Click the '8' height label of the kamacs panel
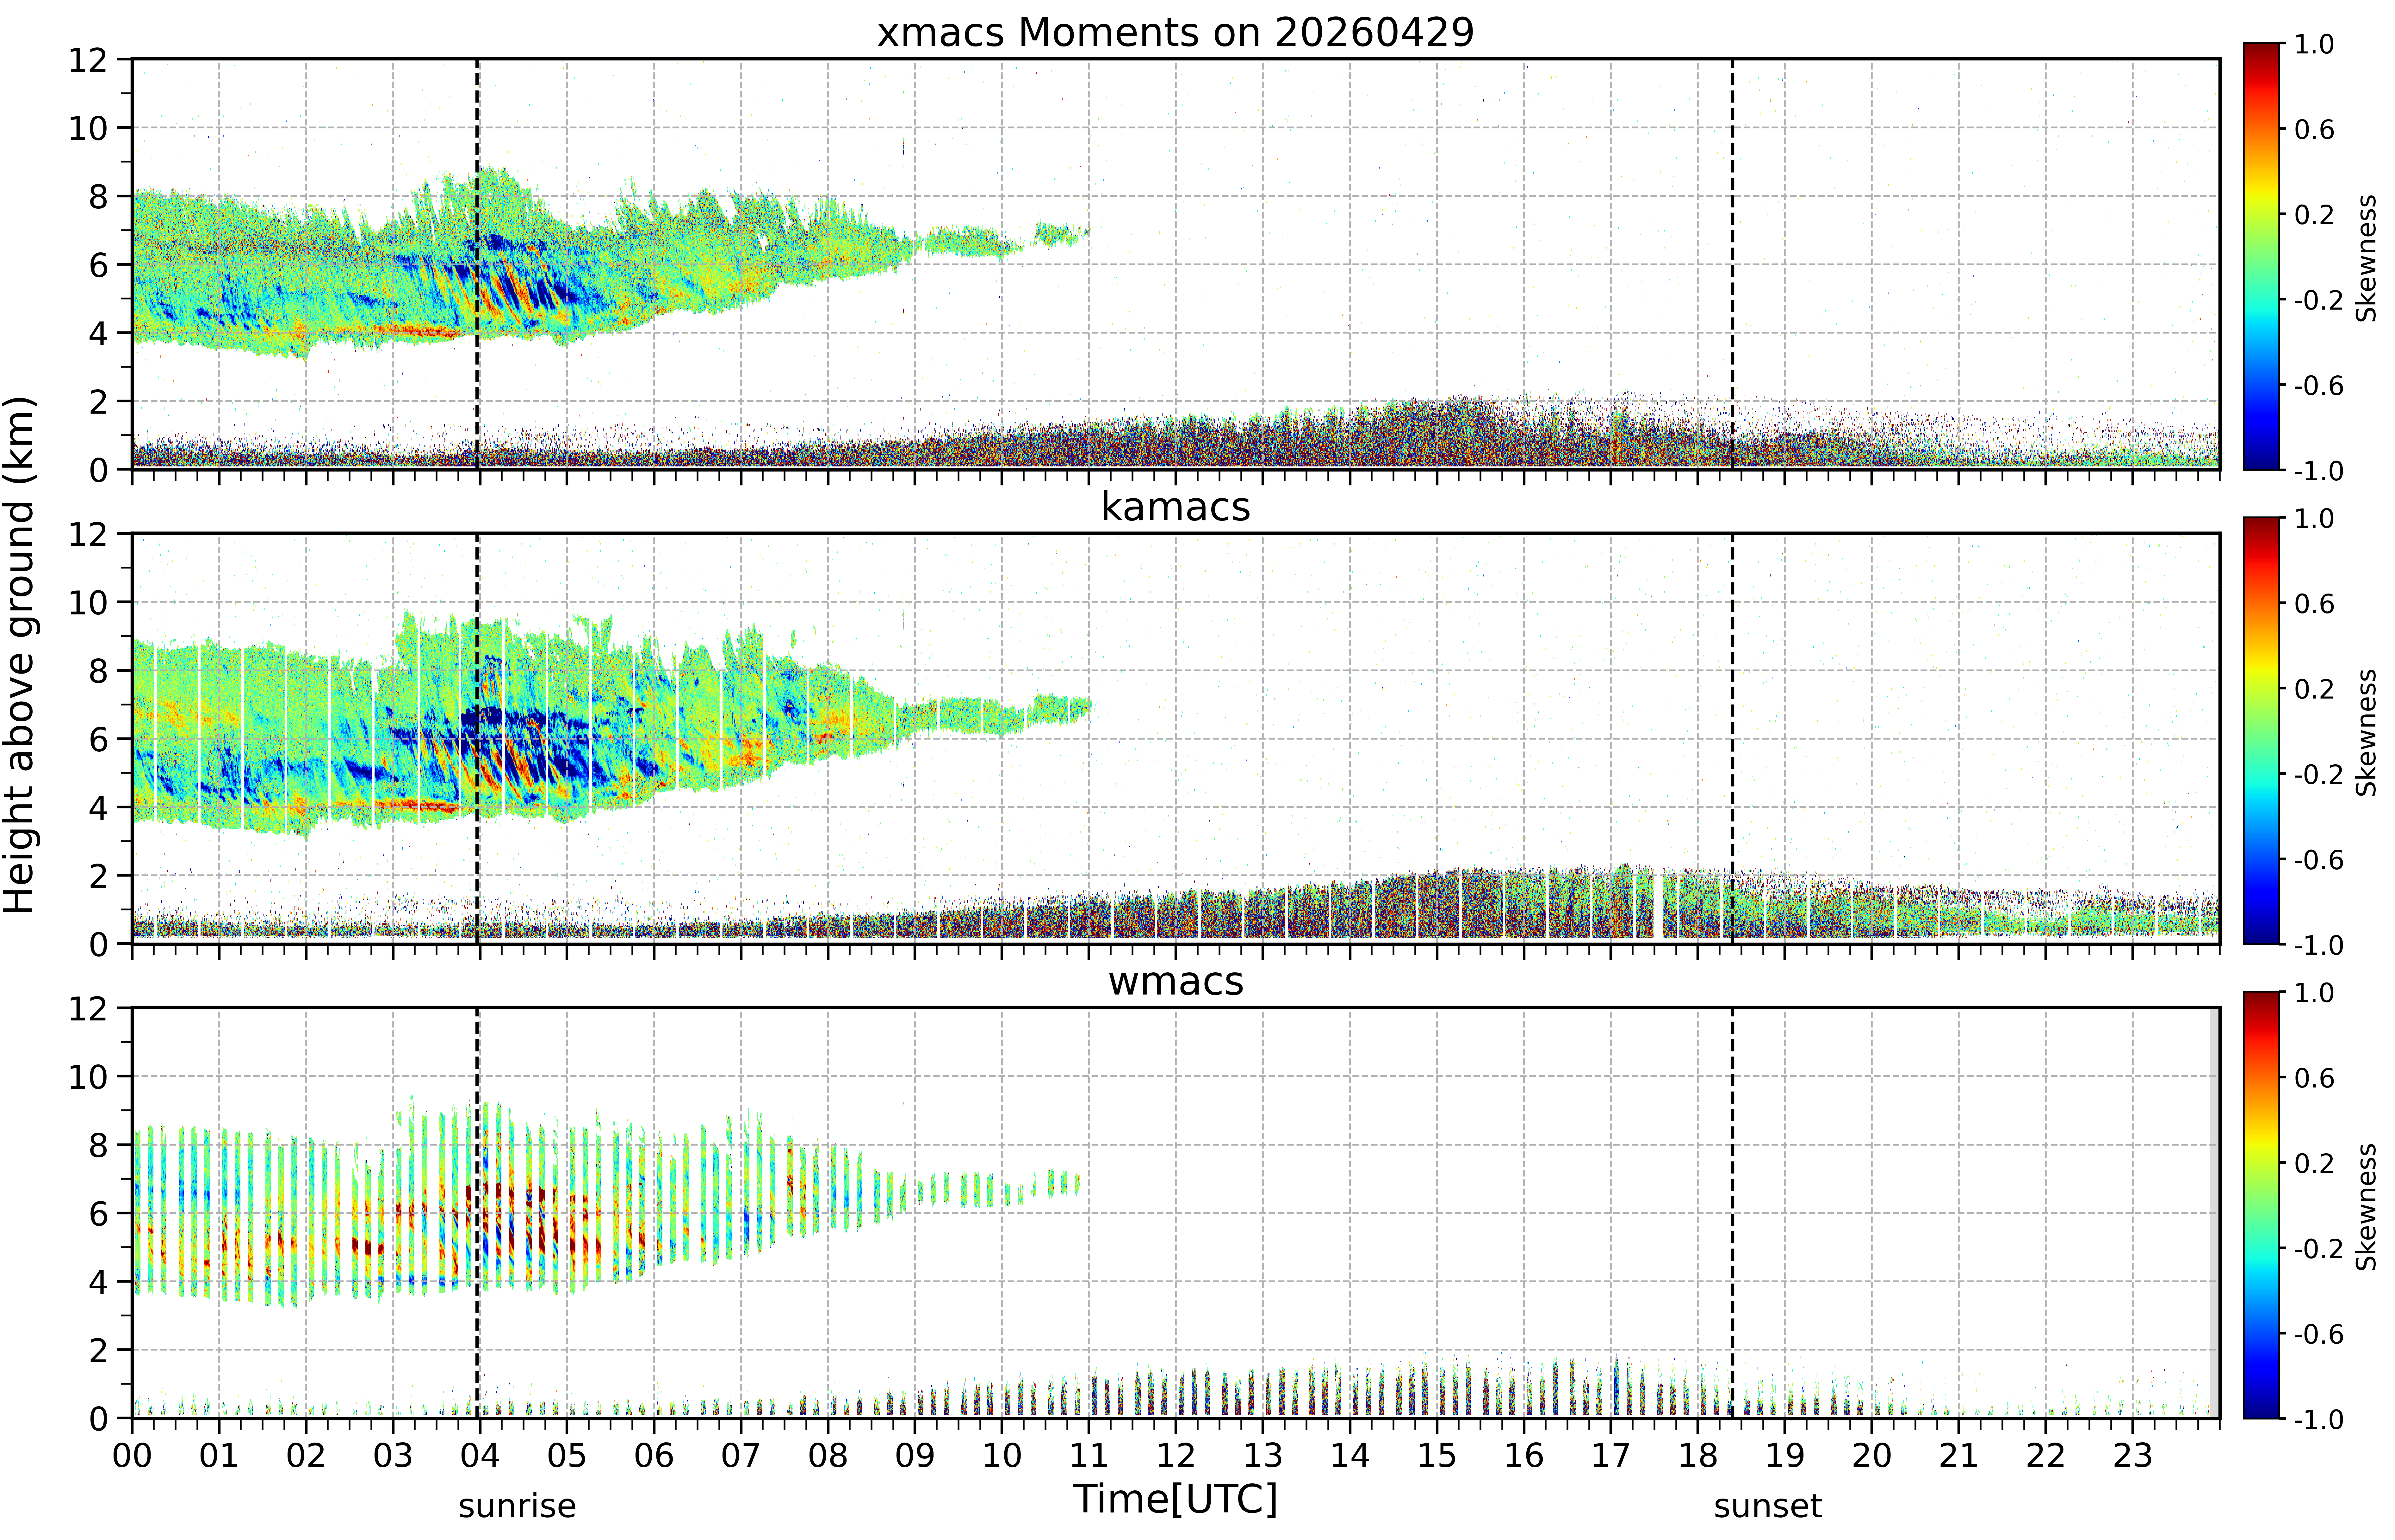Image resolution: width=2395 pixels, height=1540 pixels. pos(98,671)
